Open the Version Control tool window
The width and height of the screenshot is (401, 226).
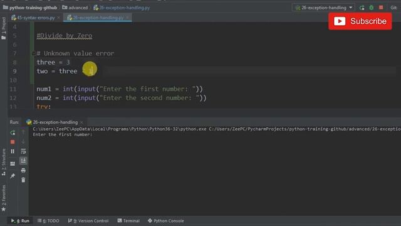click(88, 220)
